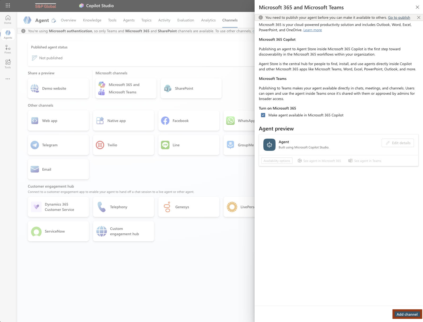Click the S&P Global logo
The image size is (423, 322).
[46, 6]
